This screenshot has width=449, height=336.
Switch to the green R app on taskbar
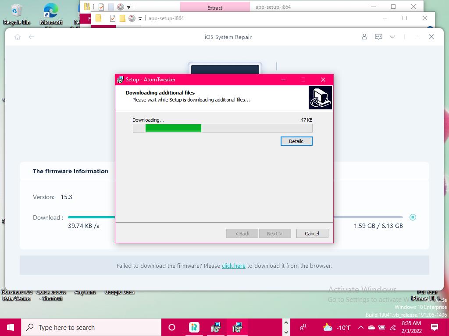[x=194, y=327]
